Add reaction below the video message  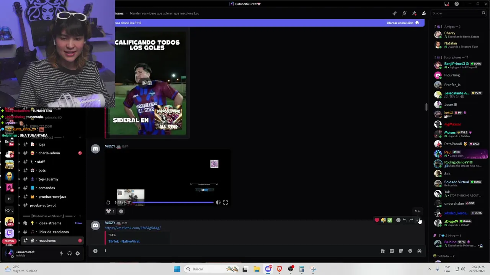click(121, 211)
